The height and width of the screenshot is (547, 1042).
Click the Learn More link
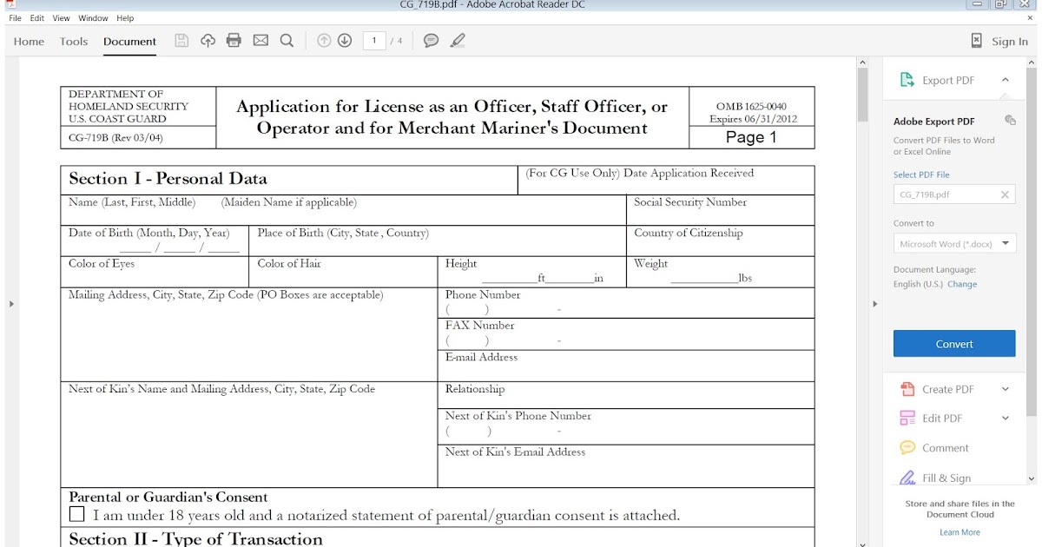pos(960,532)
